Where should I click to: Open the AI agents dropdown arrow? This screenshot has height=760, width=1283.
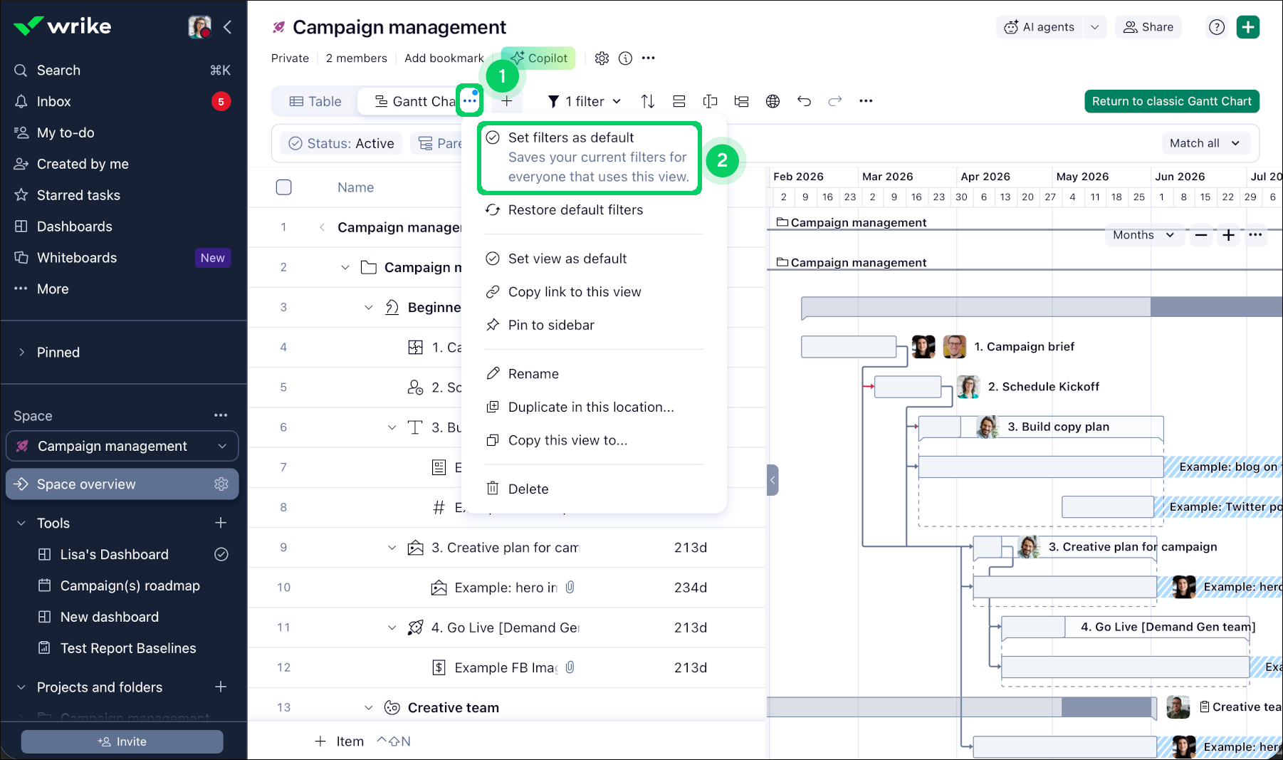[1094, 27]
